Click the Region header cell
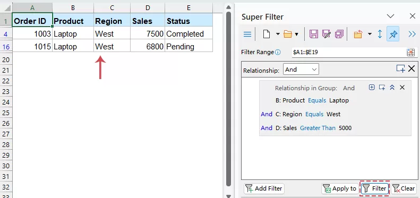Image resolution: width=420 pixels, height=198 pixels. pos(112,21)
